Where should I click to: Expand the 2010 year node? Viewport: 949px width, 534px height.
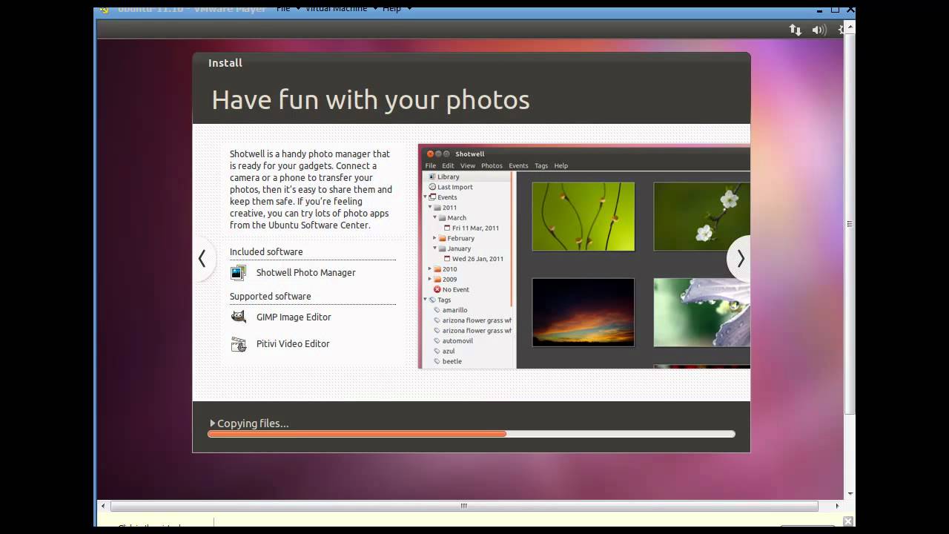click(430, 269)
